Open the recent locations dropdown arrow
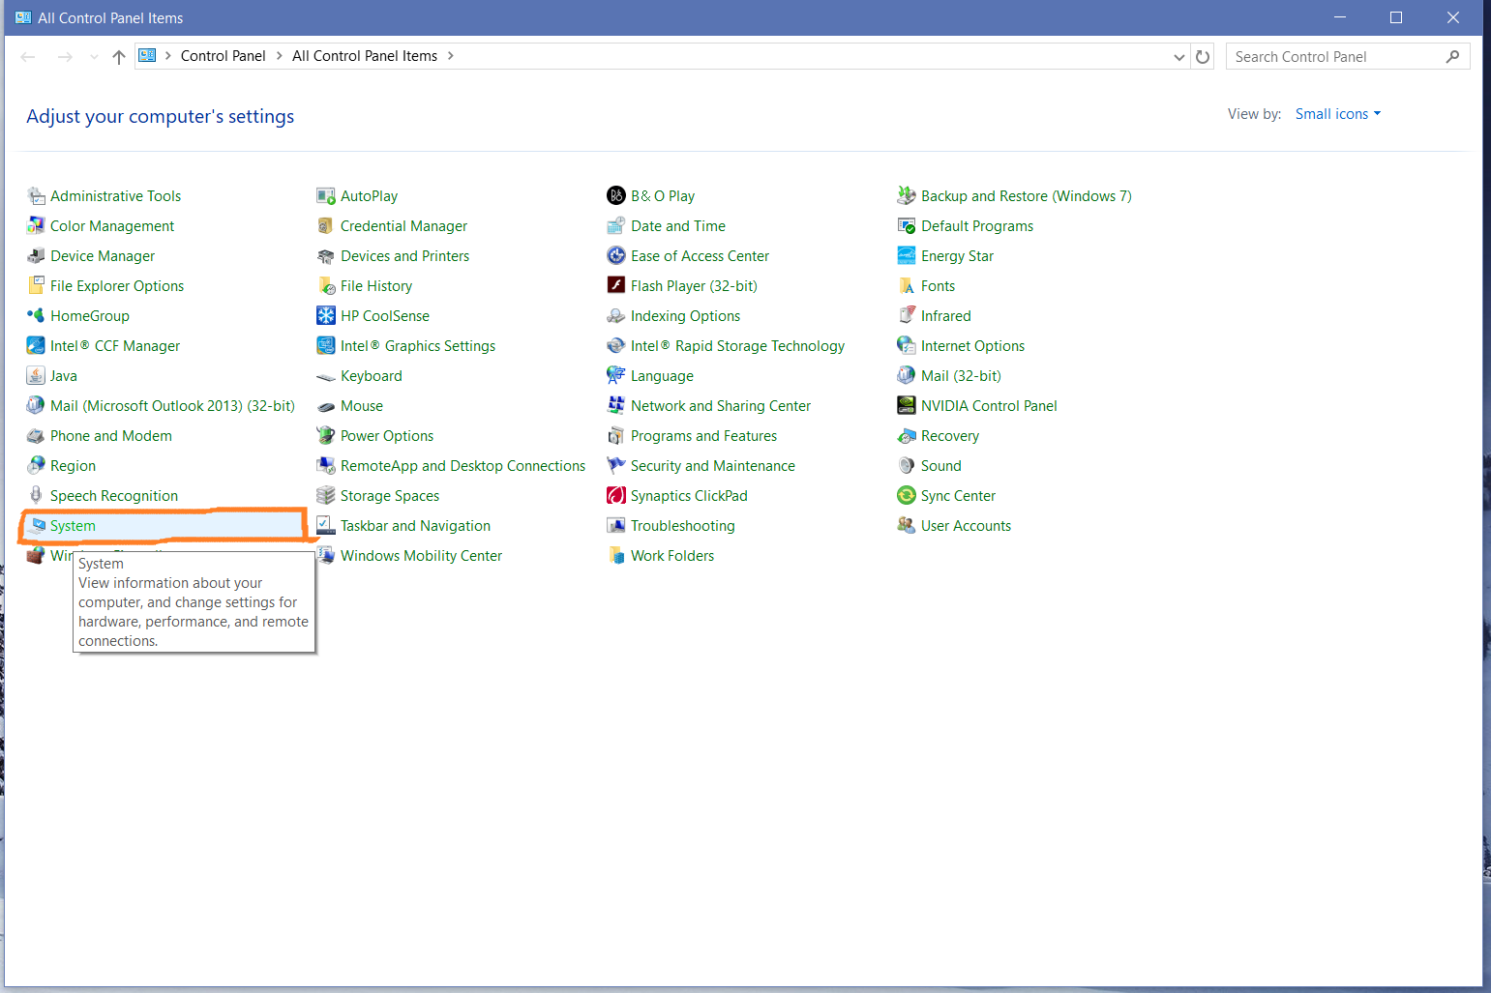Viewport: 1491px width, 993px height. 94,57
